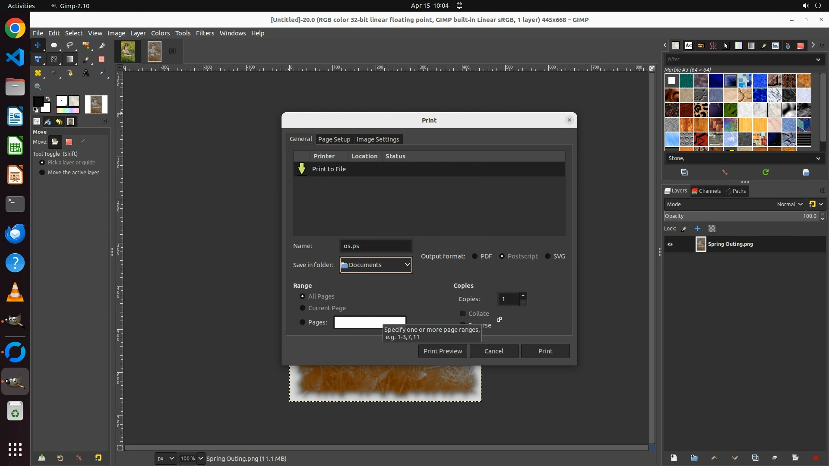This screenshot has width=829, height=466.
Task: Select the Text tool in toolbox
Action: (86, 73)
